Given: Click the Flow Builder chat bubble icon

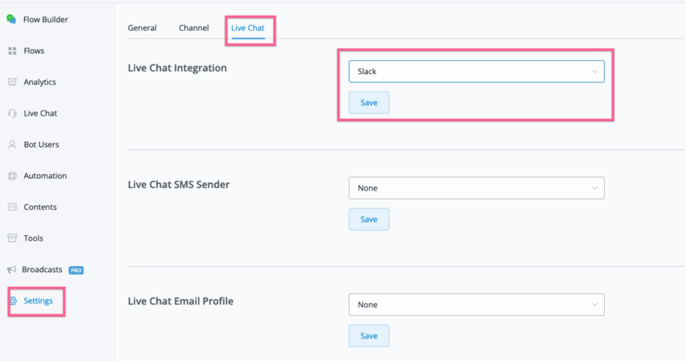Looking at the screenshot, I should pos(11,19).
